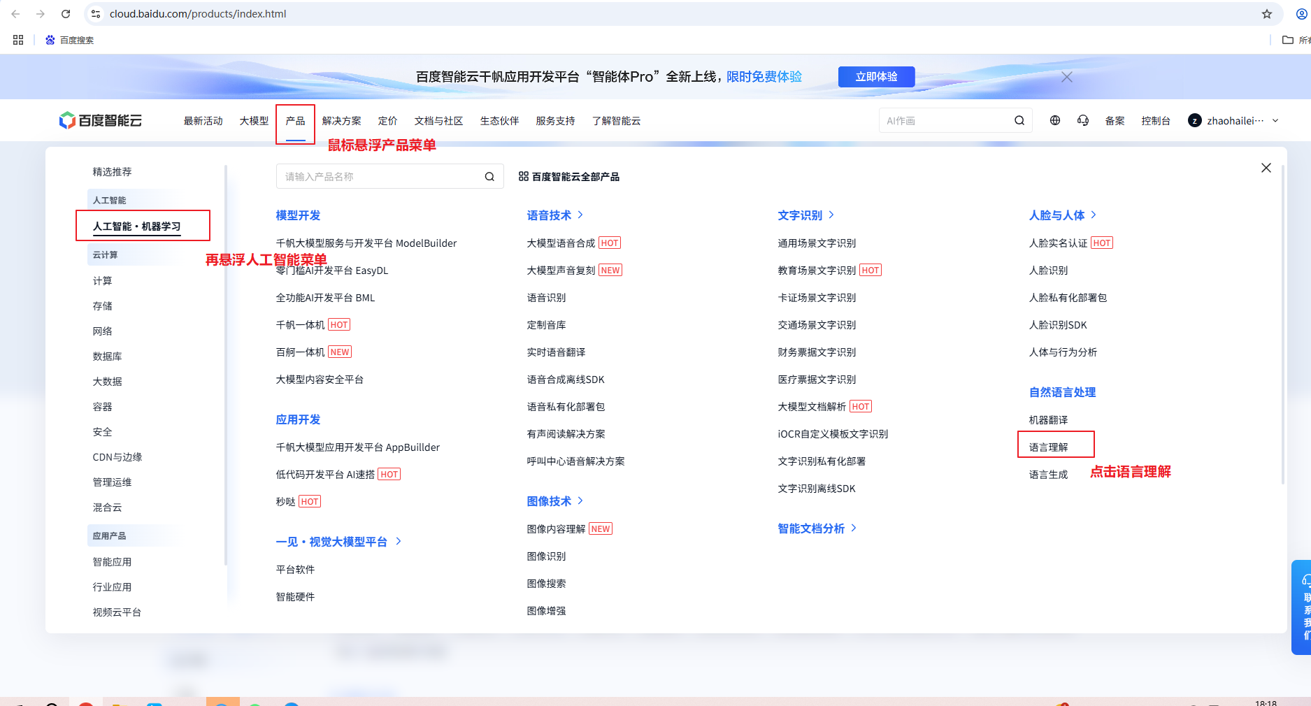The image size is (1311, 706).
Task: Open 语言理解 product link
Action: (x=1049, y=447)
